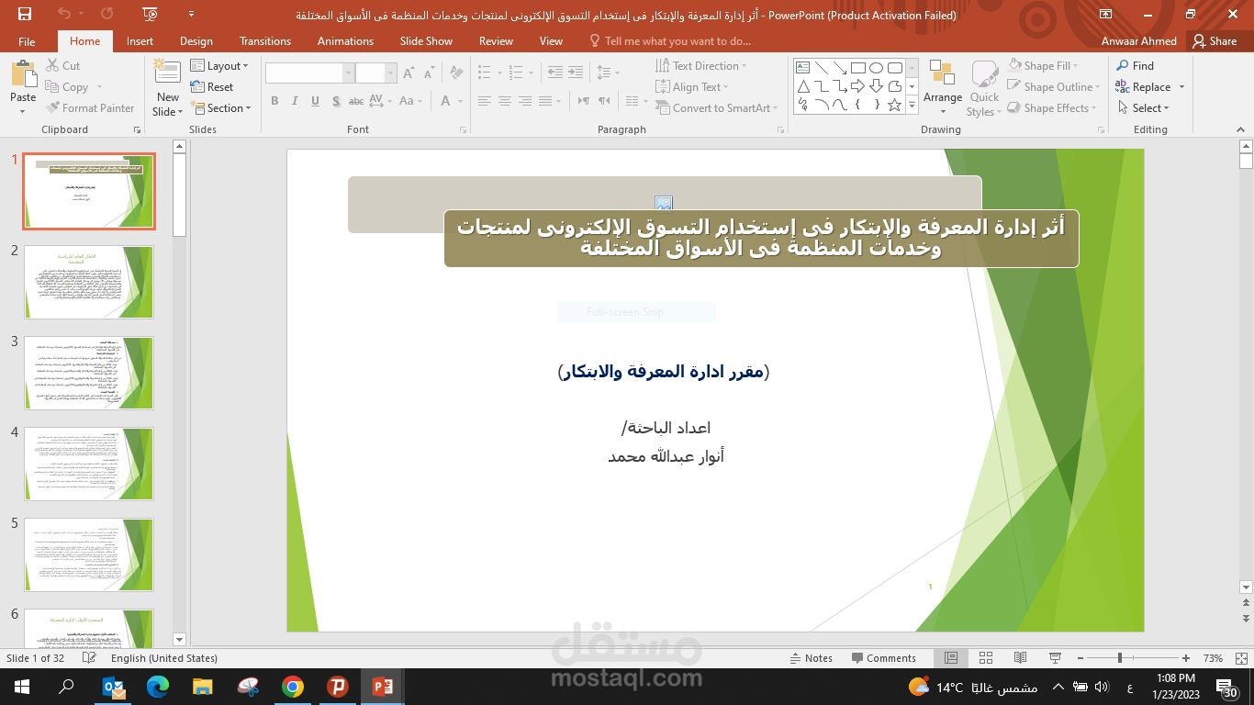The image size is (1254, 705).
Task: Click the Cut scissors icon
Action: (x=53, y=66)
